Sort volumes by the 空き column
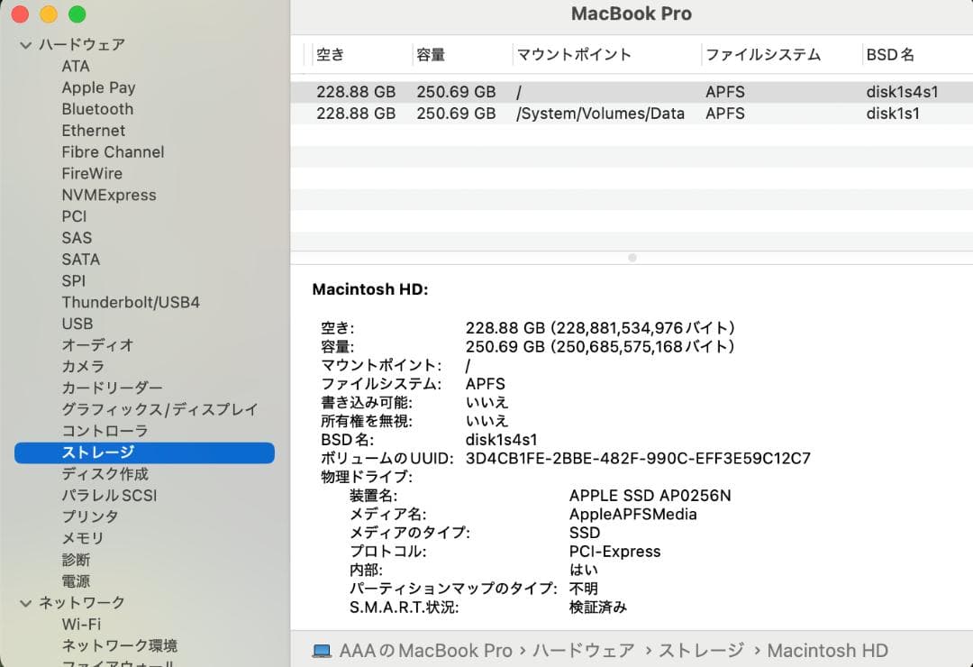The image size is (973, 667). tap(331, 55)
